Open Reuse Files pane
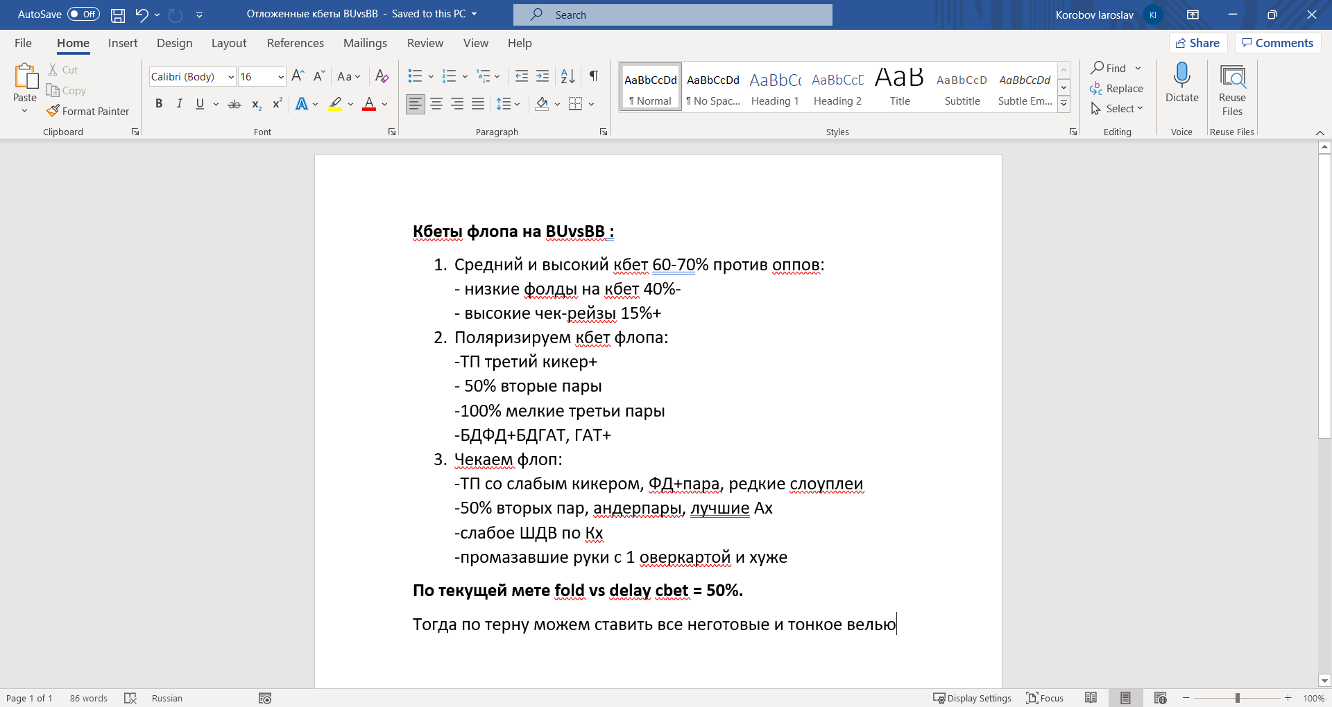This screenshot has width=1332, height=707. click(1232, 90)
